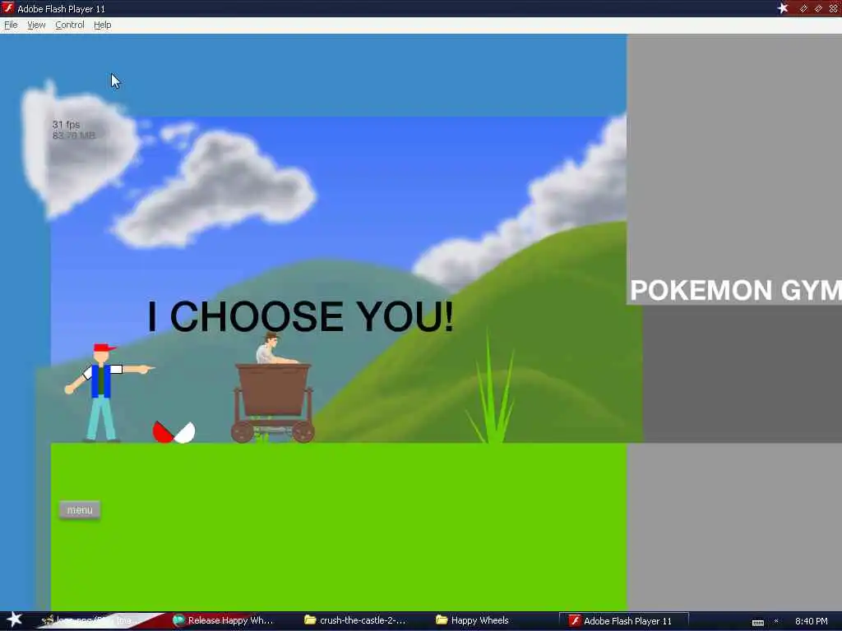Image resolution: width=842 pixels, height=631 pixels.
Task: Click the Release Happy Wheels globe icon
Action: click(178, 620)
